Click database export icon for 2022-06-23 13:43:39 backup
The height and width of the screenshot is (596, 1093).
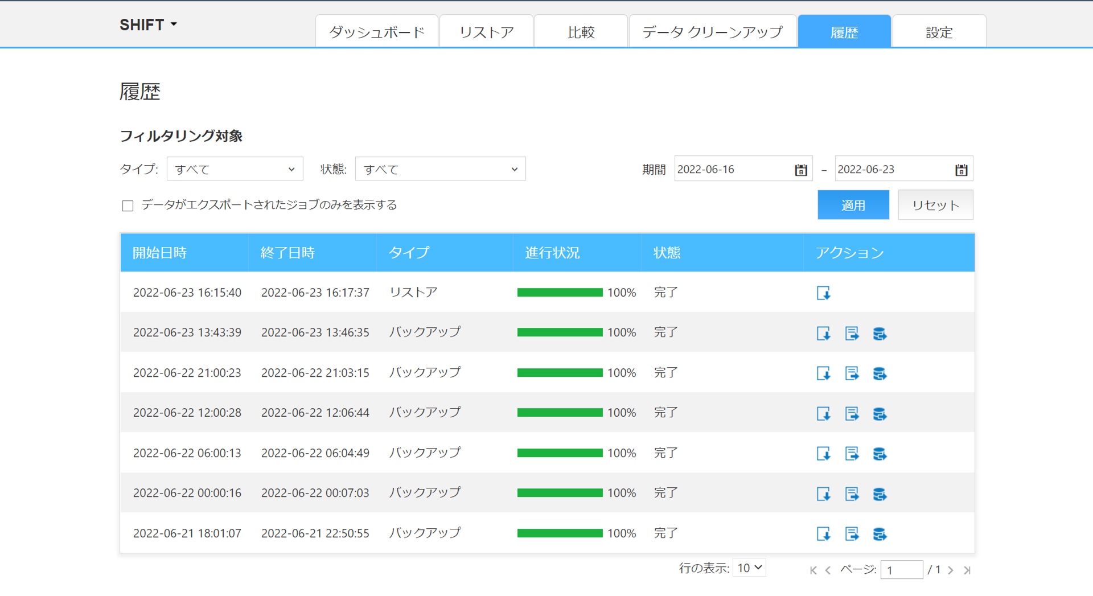[880, 333]
